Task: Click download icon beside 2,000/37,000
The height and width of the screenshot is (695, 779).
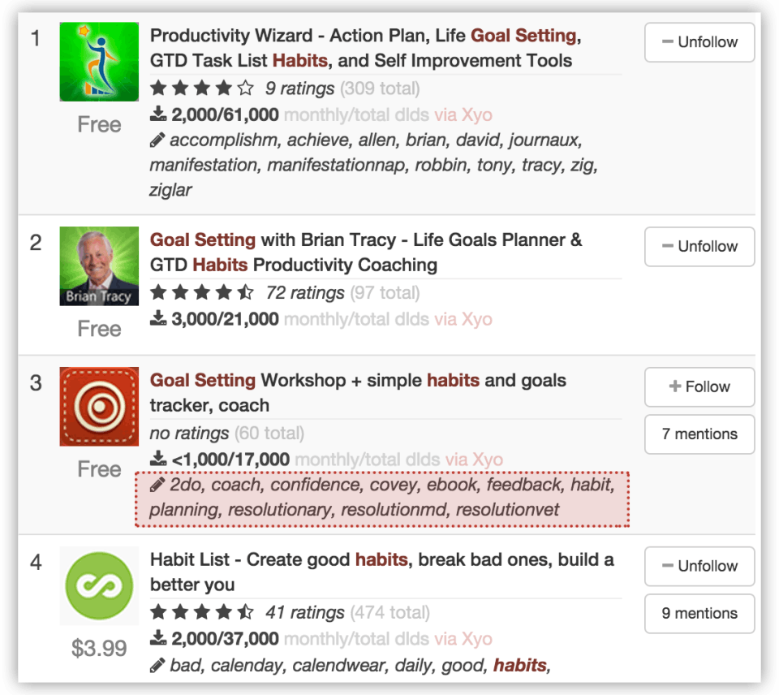Action: [x=158, y=638]
